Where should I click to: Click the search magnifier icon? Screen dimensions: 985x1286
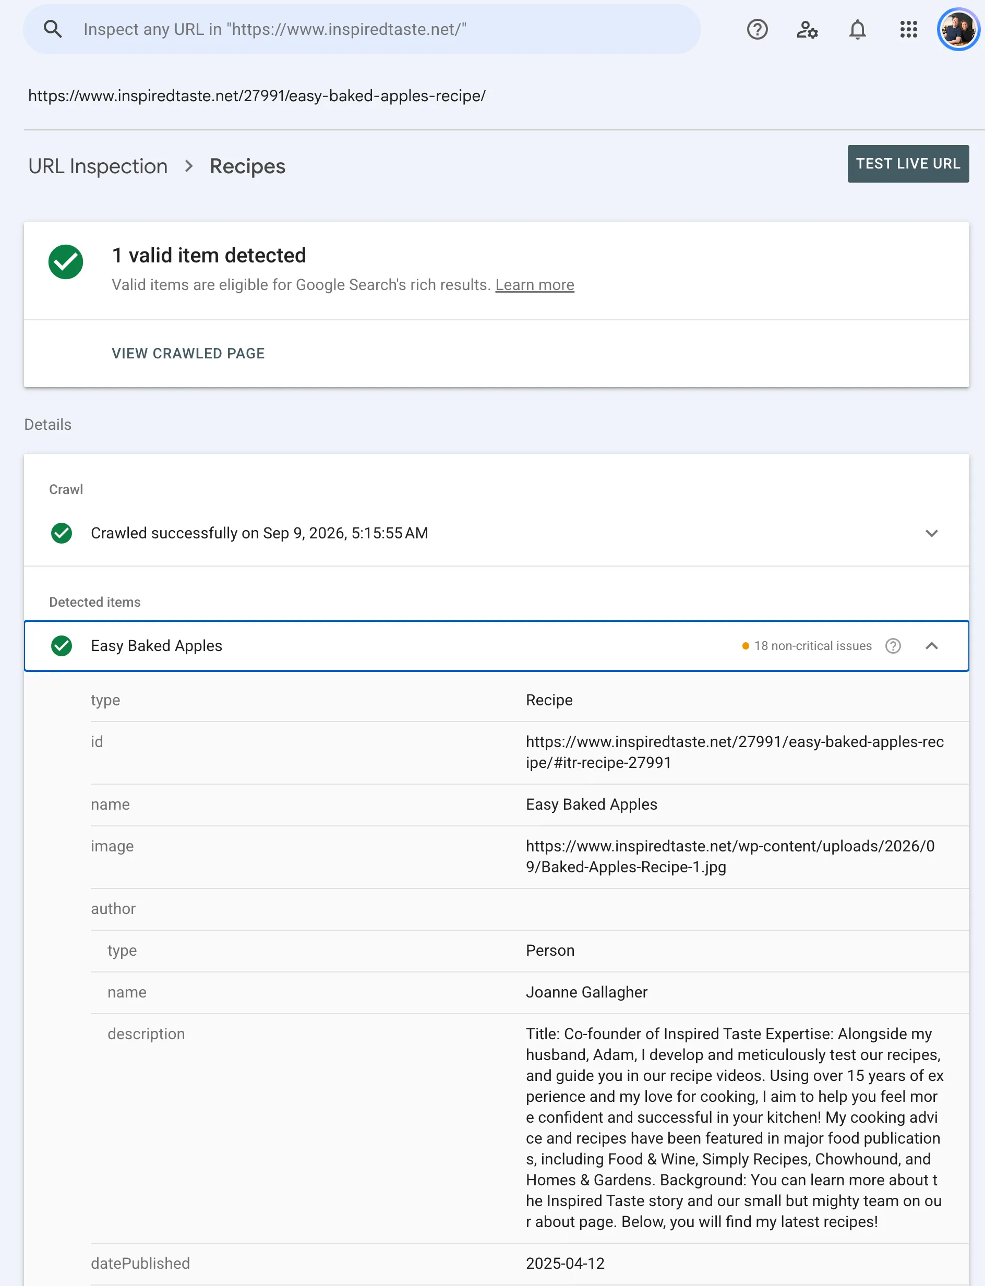[x=53, y=29]
